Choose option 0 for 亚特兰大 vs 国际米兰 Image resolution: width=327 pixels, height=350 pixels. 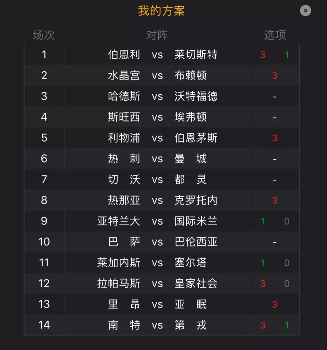287,221
